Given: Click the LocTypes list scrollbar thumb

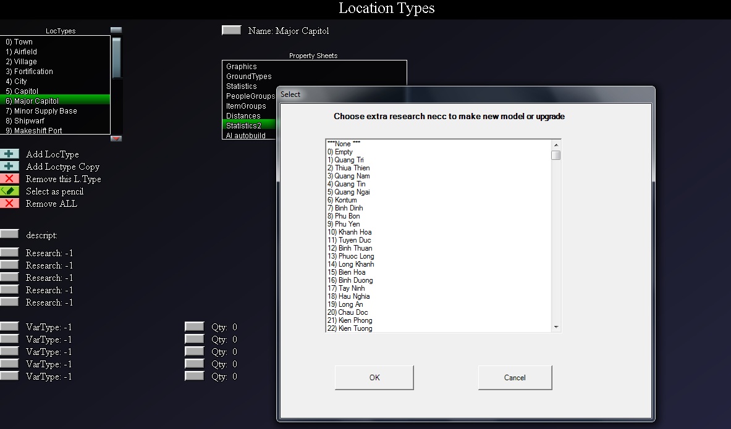Looking at the screenshot, I should [117, 58].
